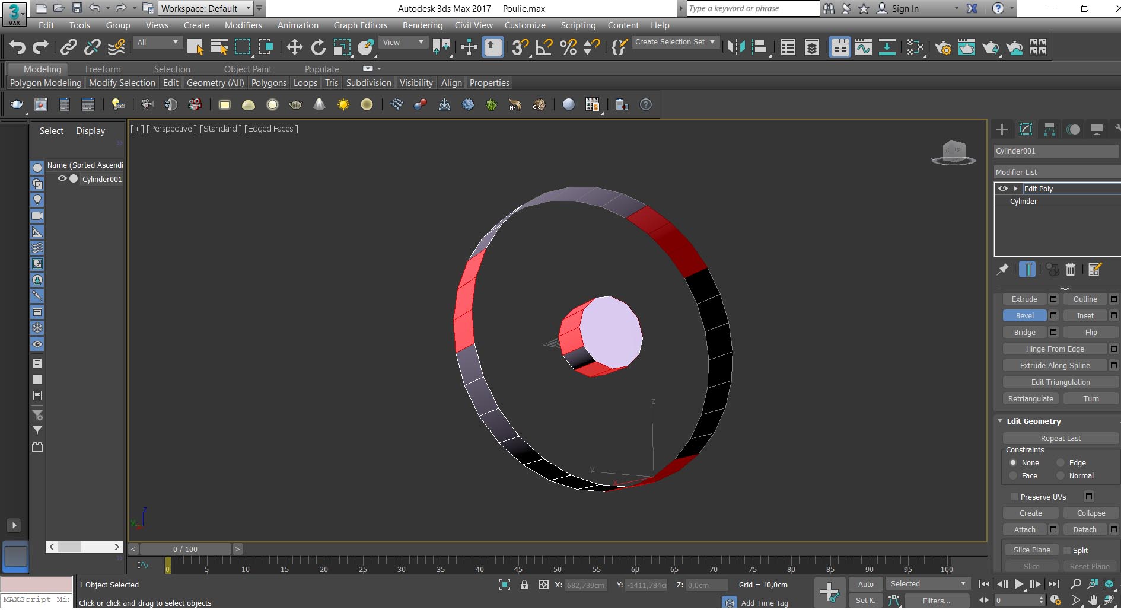Image resolution: width=1121 pixels, height=610 pixels.
Task: Toggle visibility eye of Edit Poly modifier
Action: pos(1003,189)
